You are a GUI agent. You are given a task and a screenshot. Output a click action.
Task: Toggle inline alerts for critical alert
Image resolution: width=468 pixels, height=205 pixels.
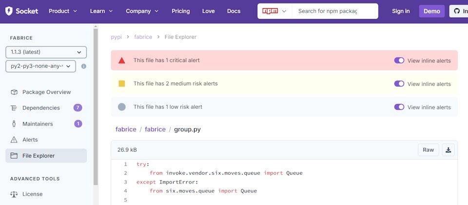pyautogui.click(x=399, y=61)
